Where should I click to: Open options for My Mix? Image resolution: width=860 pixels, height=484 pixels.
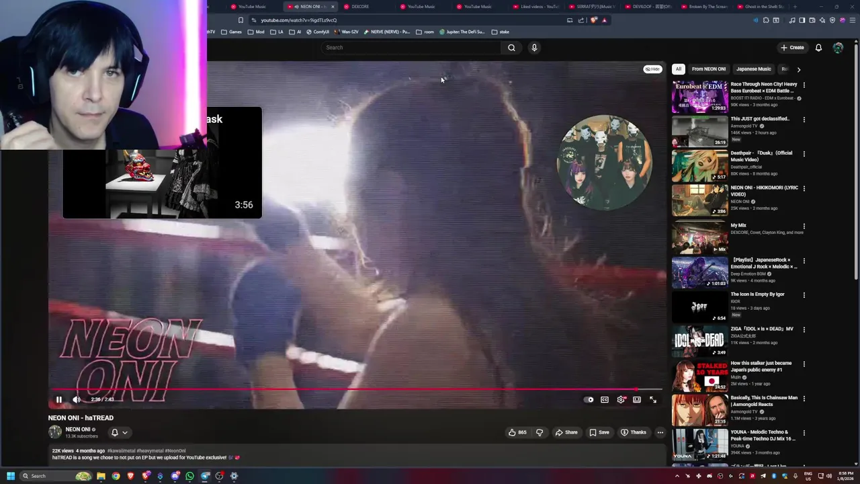[804, 227]
